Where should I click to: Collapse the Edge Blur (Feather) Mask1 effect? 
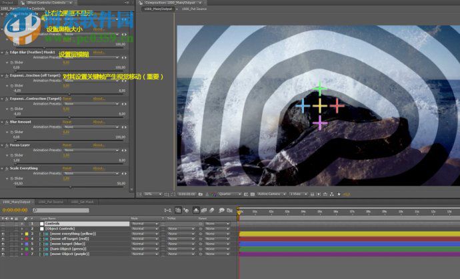[x=3, y=53]
